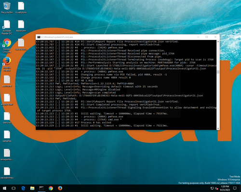Viewport: 241px width, 192px height.
Task: Click 'process: (3764) cmd.exe' log line
Action: click(79, 120)
